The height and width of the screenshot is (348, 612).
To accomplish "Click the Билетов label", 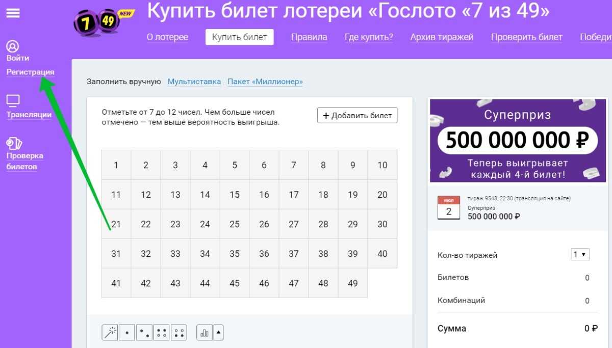I will click(x=453, y=278).
